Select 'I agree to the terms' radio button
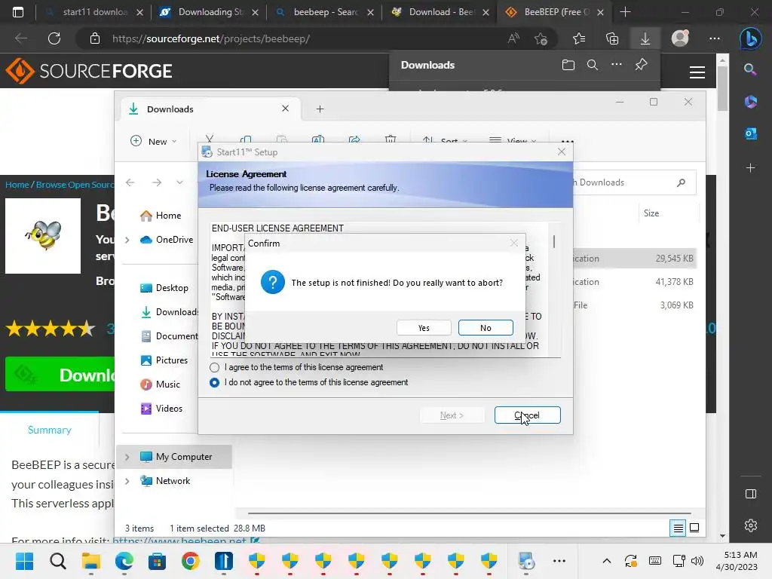The width and height of the screenshot is (772, 579). [x=214, y=367]
